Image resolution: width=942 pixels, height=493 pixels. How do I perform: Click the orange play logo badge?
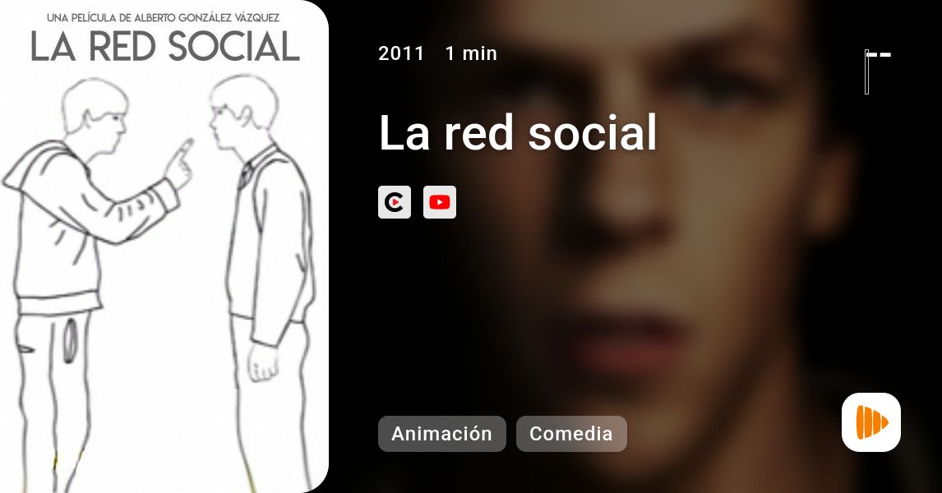(871, 422)
